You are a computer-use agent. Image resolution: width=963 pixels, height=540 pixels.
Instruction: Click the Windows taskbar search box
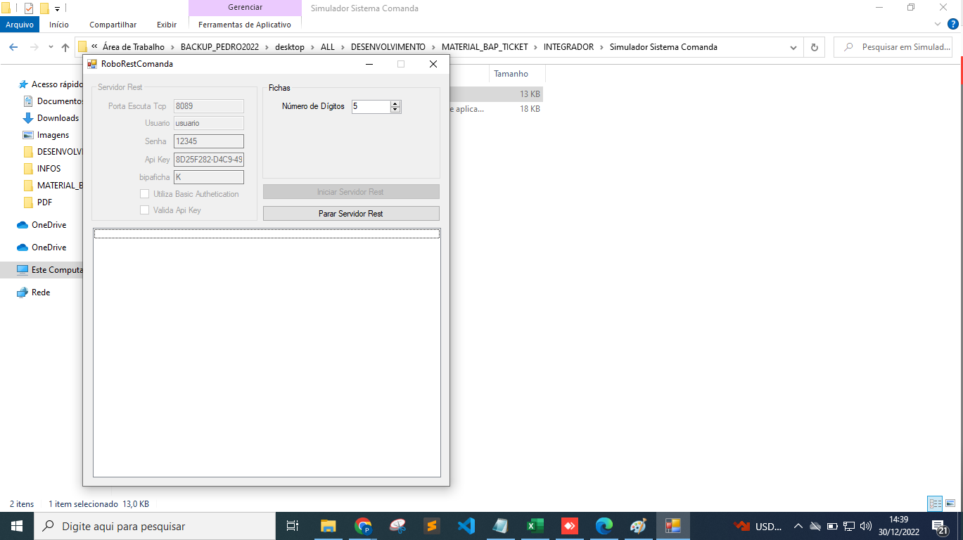coord(155,526)
